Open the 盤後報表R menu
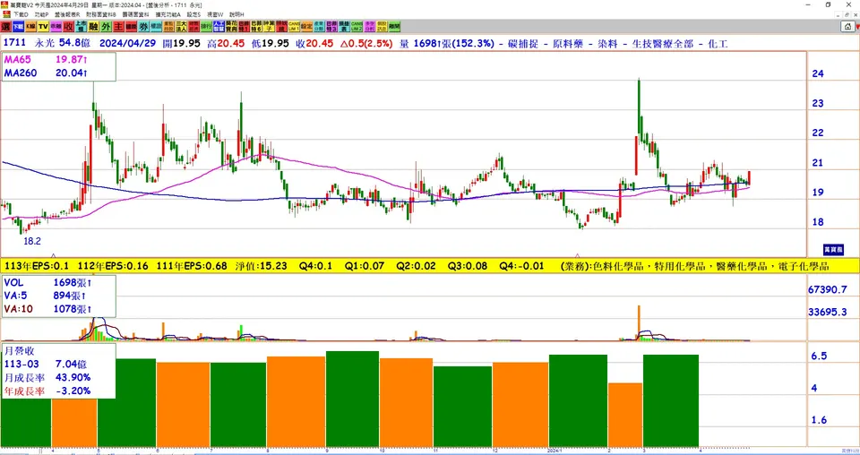860x455 pixels. pyautogui.click(x=67, y=14)
